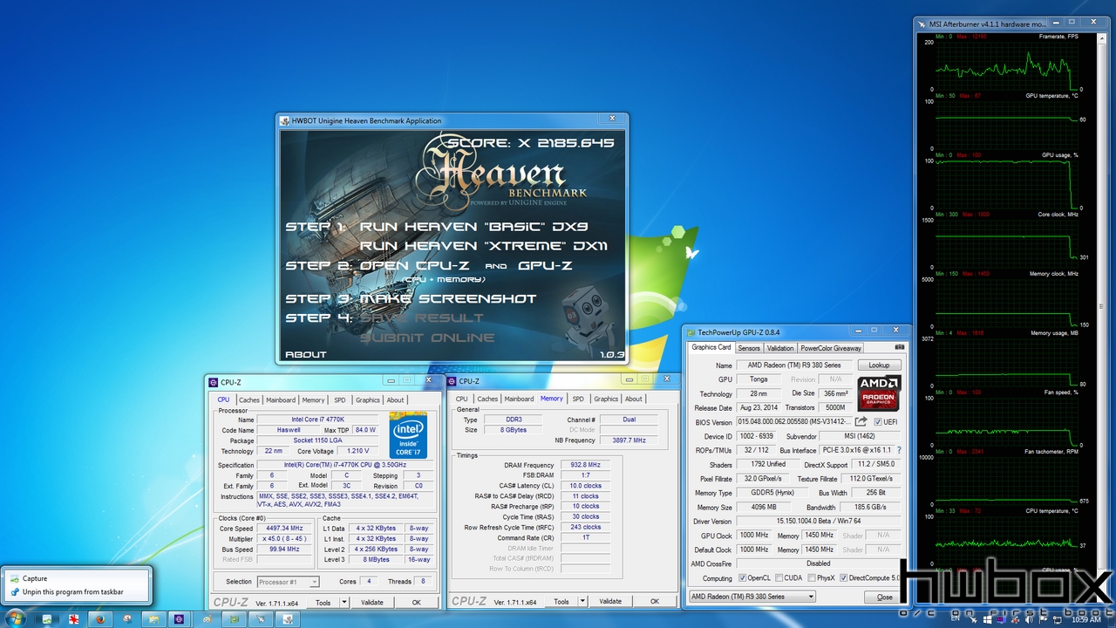This screenshot has width=1116, height=628.
Task: Click Lookup button in GPU-Z
Action: (879, 365)
